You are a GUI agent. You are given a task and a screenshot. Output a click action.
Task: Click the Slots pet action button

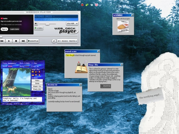[x=37, y=83]
